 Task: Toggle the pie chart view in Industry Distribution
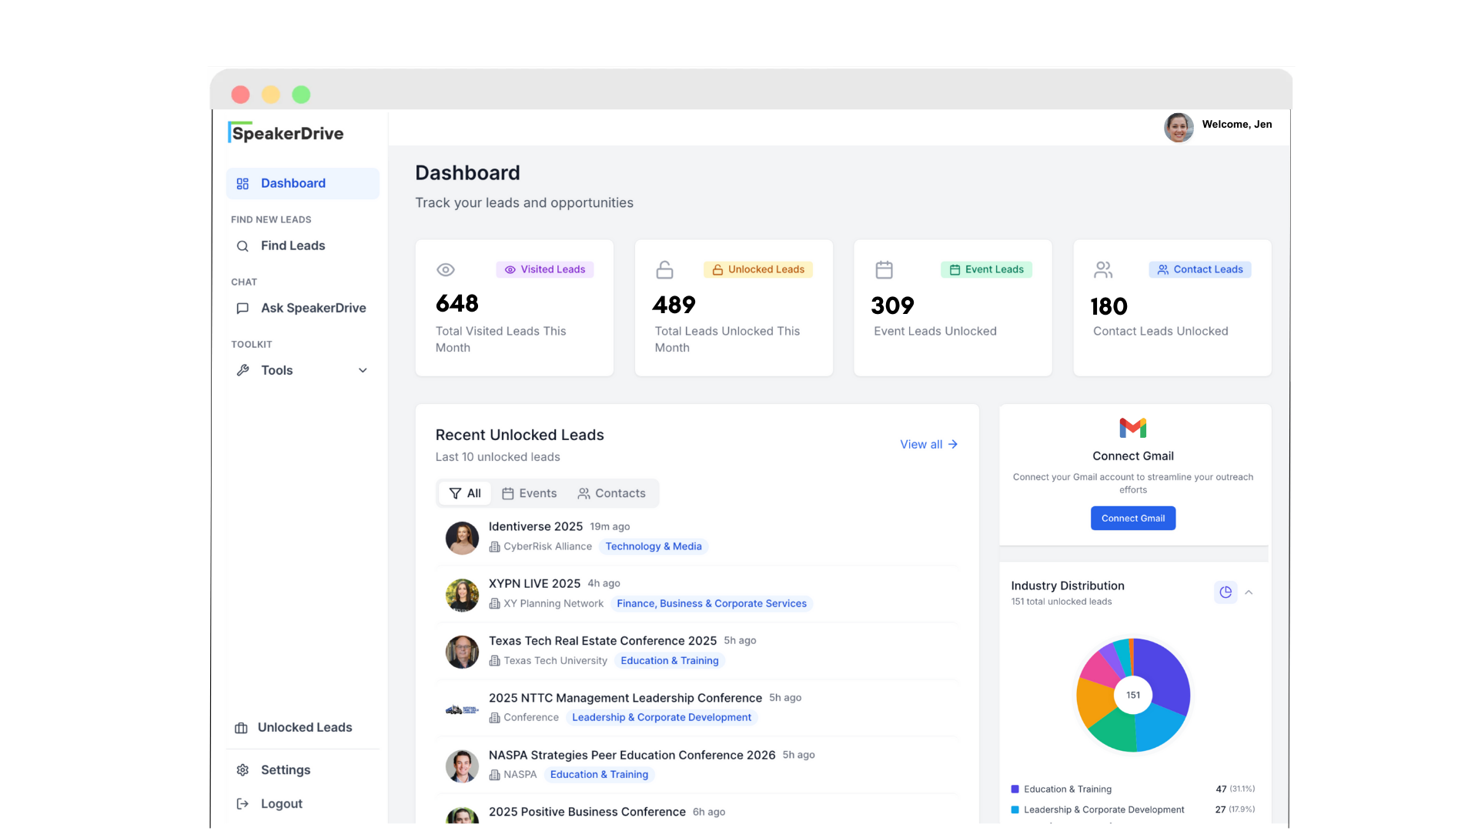pos(1226,592)
